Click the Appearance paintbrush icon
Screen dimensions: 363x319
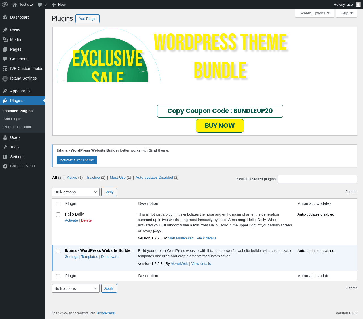[x=5, y=91]
